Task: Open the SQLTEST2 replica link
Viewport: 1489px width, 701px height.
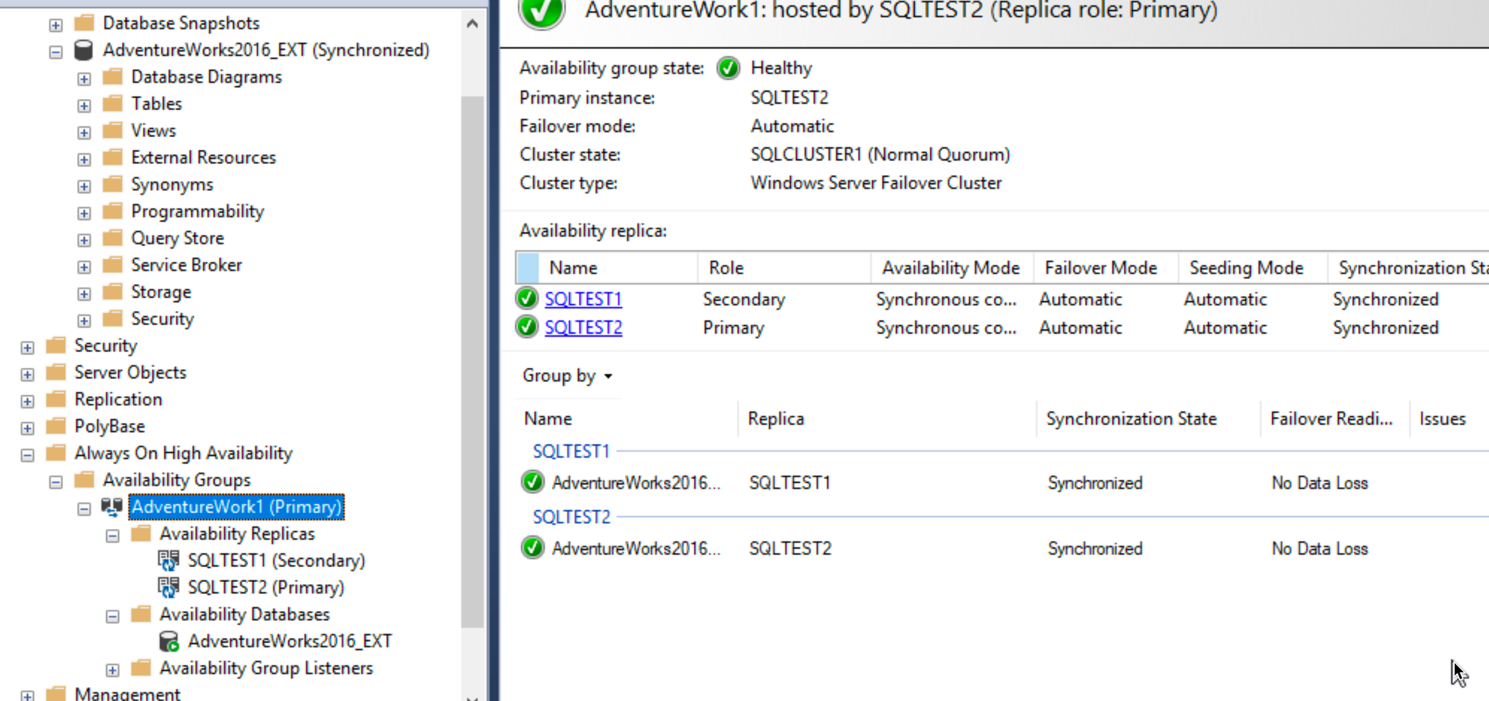Action: [583, 327]
